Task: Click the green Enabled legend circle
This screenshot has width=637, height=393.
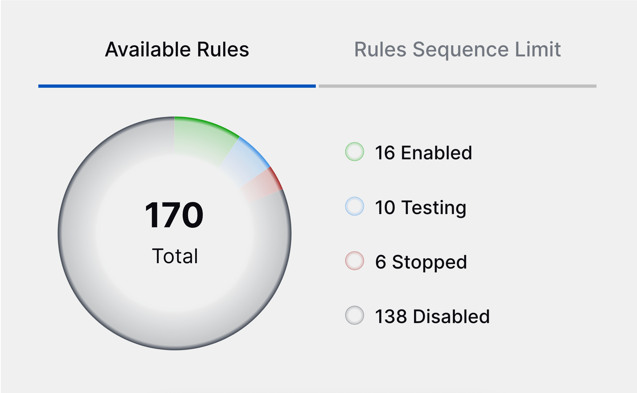Action: click(x=354, y=152)
